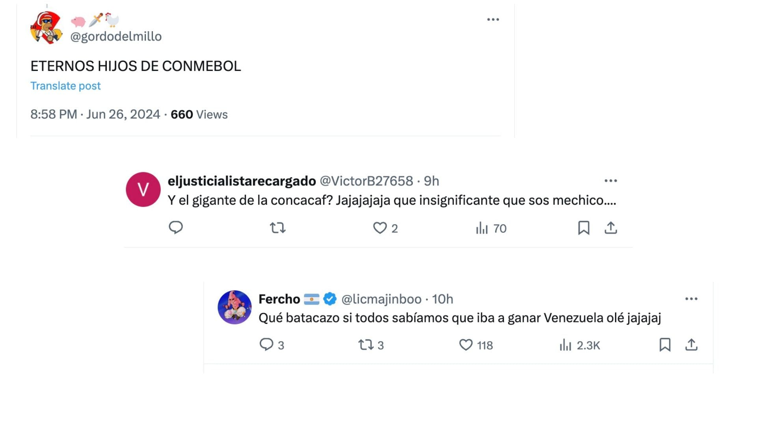Screen dimensions: 757x425
Task: Open more options on VictorB27658's tweet
Action: click(x=610, y=180)
